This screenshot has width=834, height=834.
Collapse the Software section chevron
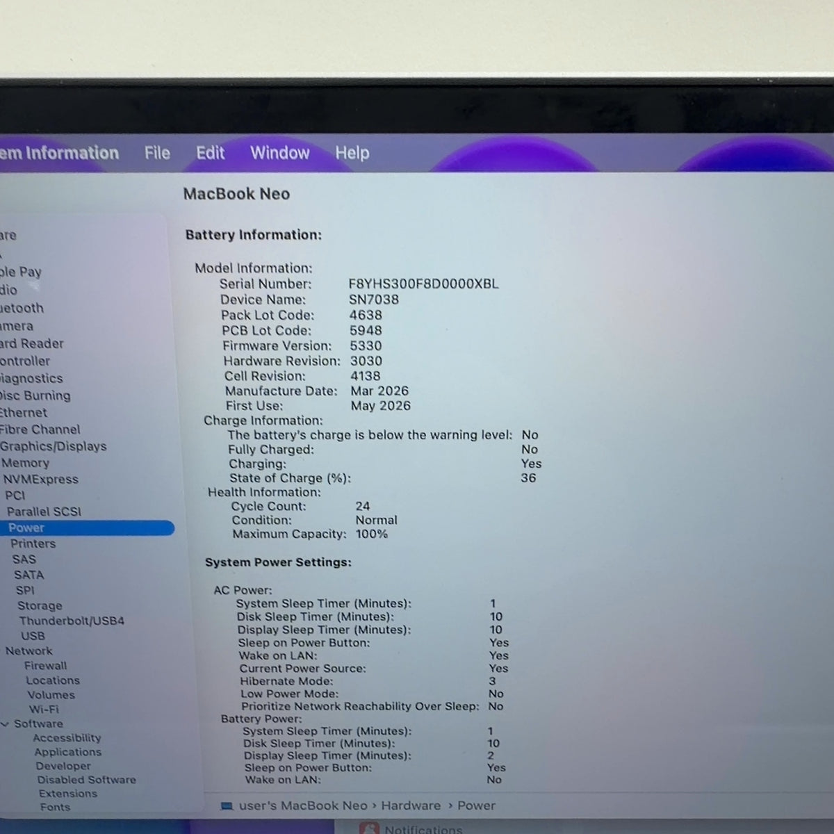click(x=6, y=724)
